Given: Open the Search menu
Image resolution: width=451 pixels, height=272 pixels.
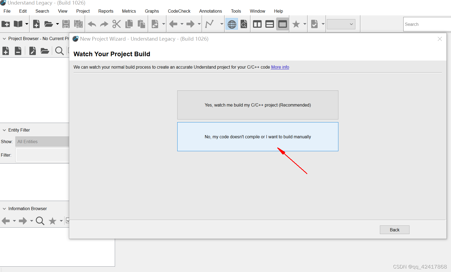Looking at the screenshot, I should tap(42, 11).
